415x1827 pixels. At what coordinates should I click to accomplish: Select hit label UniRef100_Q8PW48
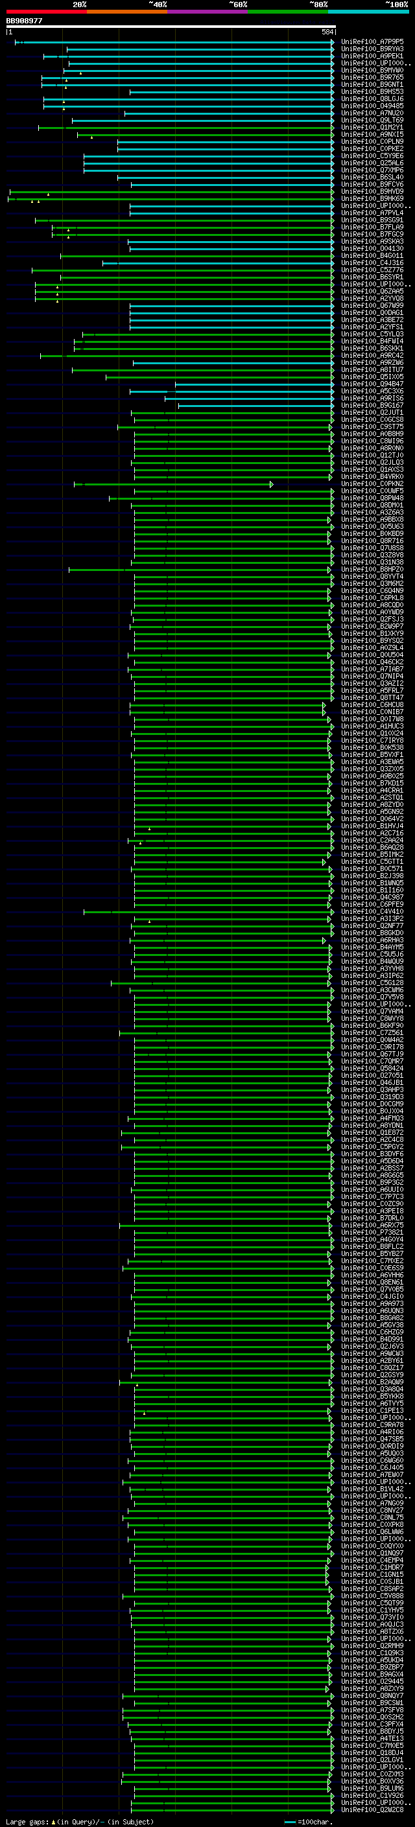(372, 498)
